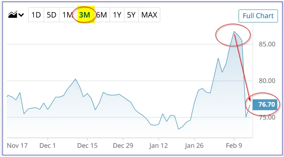
Task: Click the Dec 15 date label
Action: pyautogui.click(x=87, y=145)
